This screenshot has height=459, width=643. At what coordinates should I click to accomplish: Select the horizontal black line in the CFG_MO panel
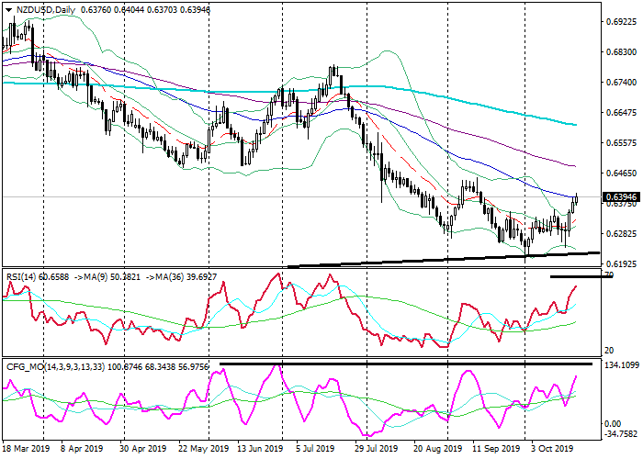pos(413,364)
